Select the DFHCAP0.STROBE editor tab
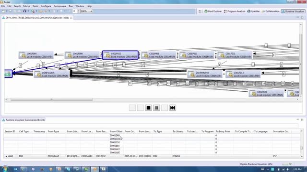Image resolution: width=307 pixels, height=172 pixels. click(x=37, y=18)
